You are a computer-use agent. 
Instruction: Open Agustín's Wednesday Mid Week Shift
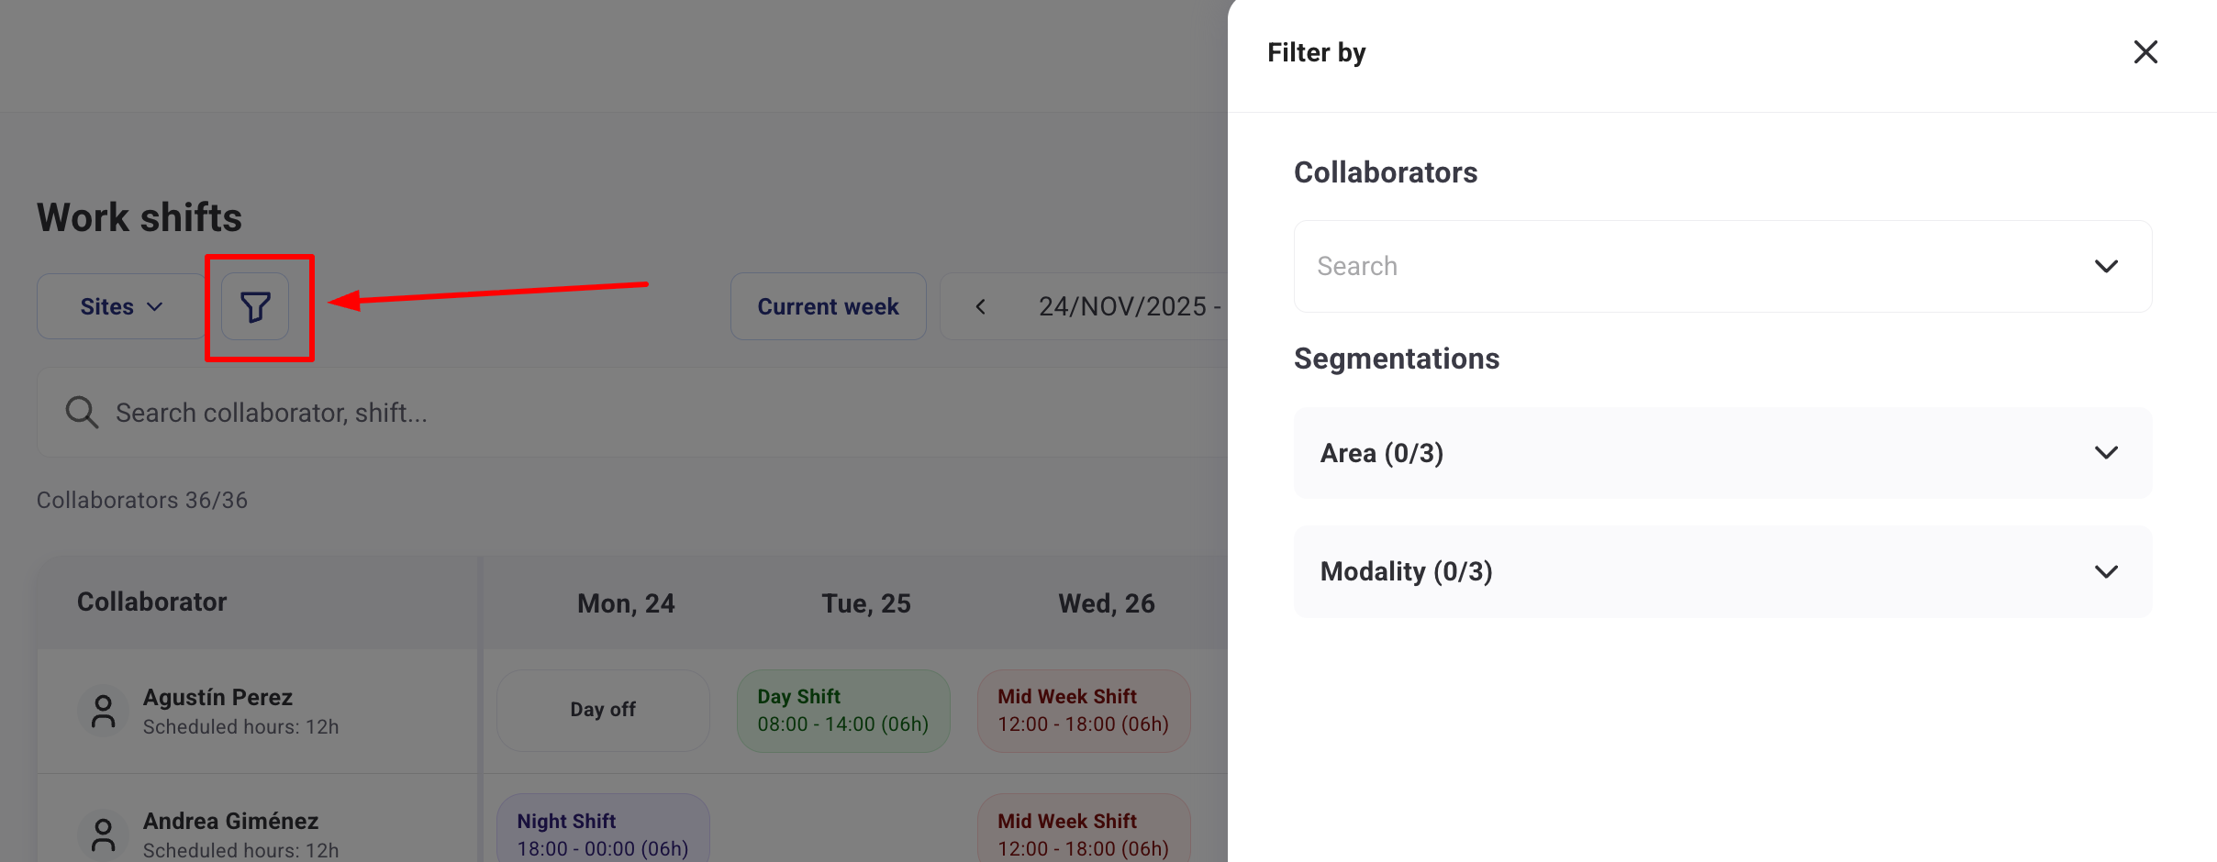(1083, 711)
